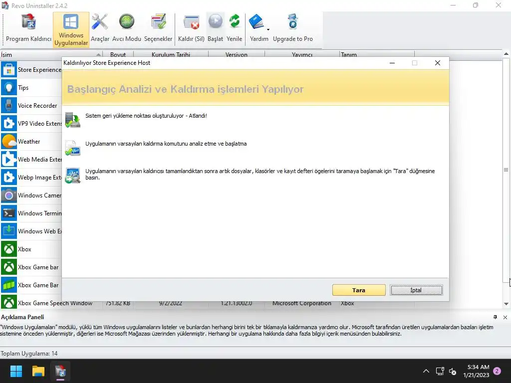Pin the Açıklama Paneli panel
The image size is (511, 383).
495,317
